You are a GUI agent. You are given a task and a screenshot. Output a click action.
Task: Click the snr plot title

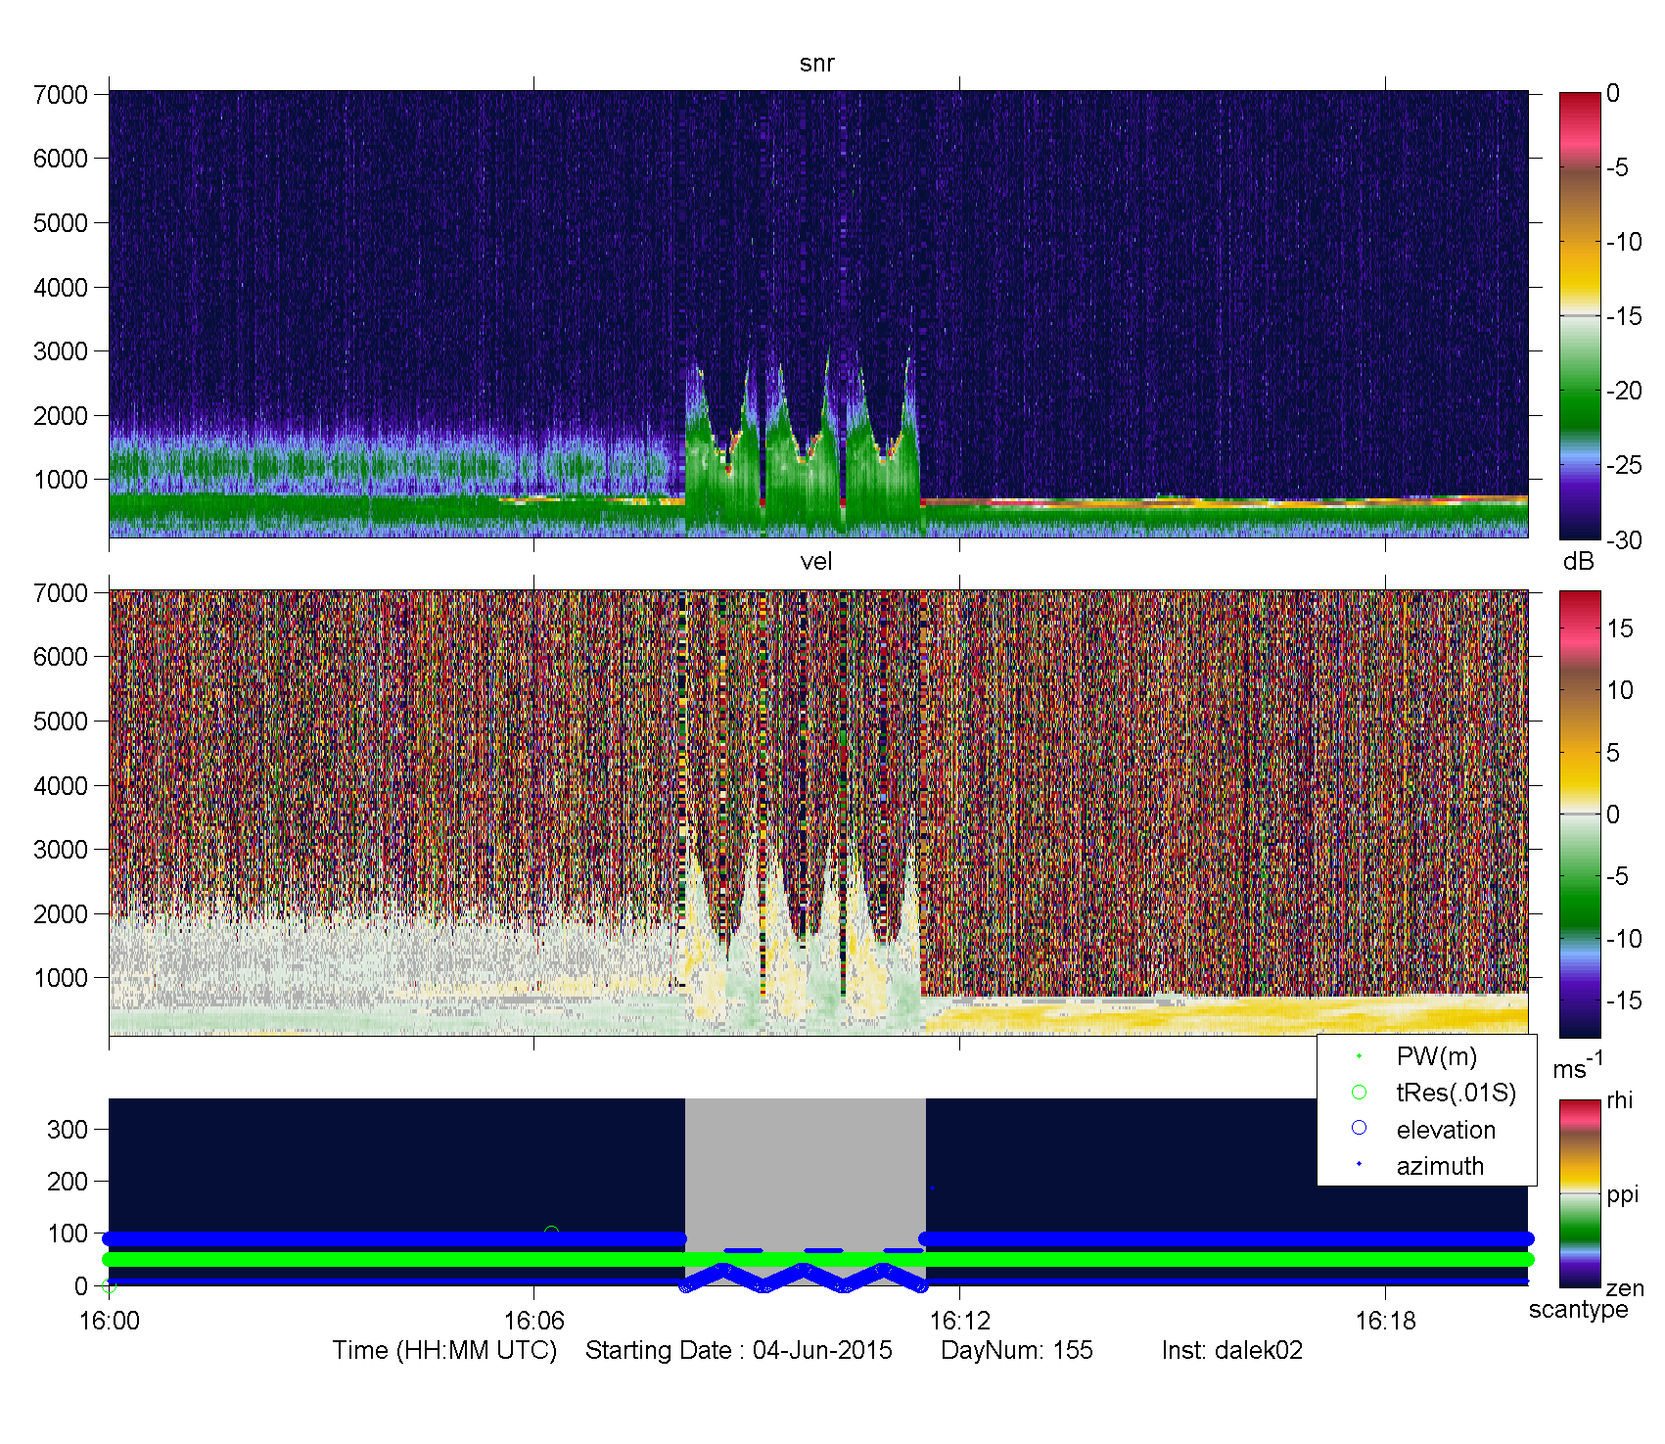(816, 64)
